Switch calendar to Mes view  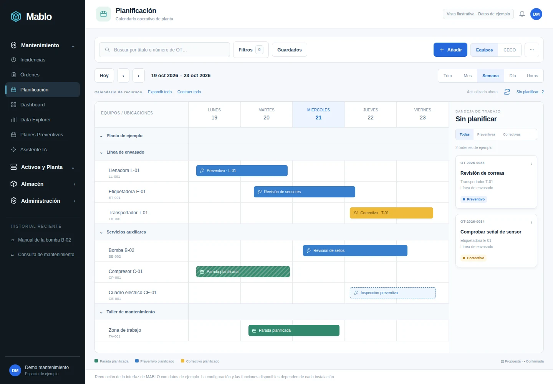click(x=467, y=76)
